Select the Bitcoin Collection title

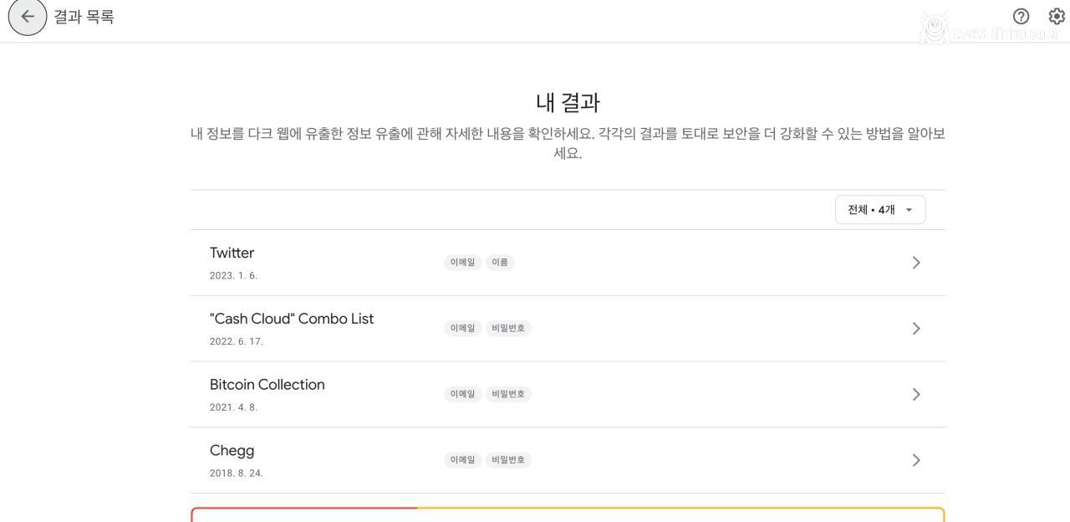coord(267,385)
